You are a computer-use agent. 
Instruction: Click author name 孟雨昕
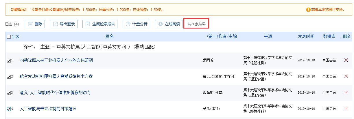tap(208, 61)
